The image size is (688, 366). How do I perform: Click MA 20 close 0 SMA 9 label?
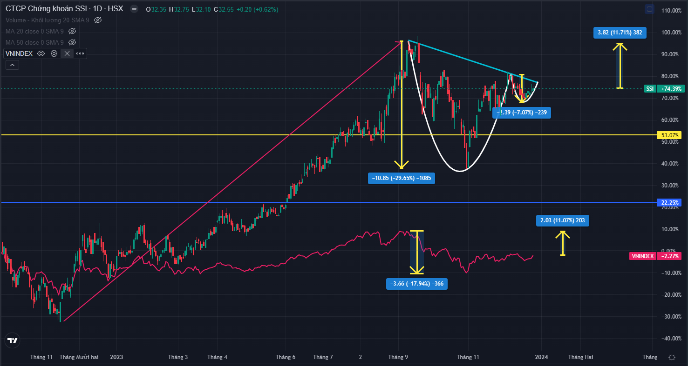(x=34, y=31)
